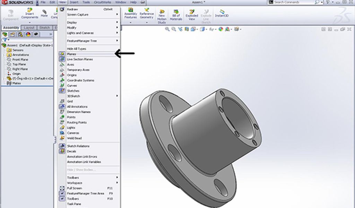Open the PropertyManager tab icon
Viewport: 355px width, 208px height.
[x=12, y=34]
